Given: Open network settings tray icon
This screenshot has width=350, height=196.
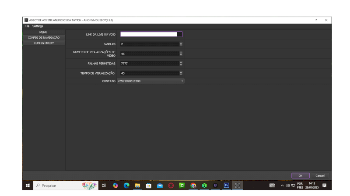Looking at the screenshot, I should pyautogui.click(x=293, y=186).
